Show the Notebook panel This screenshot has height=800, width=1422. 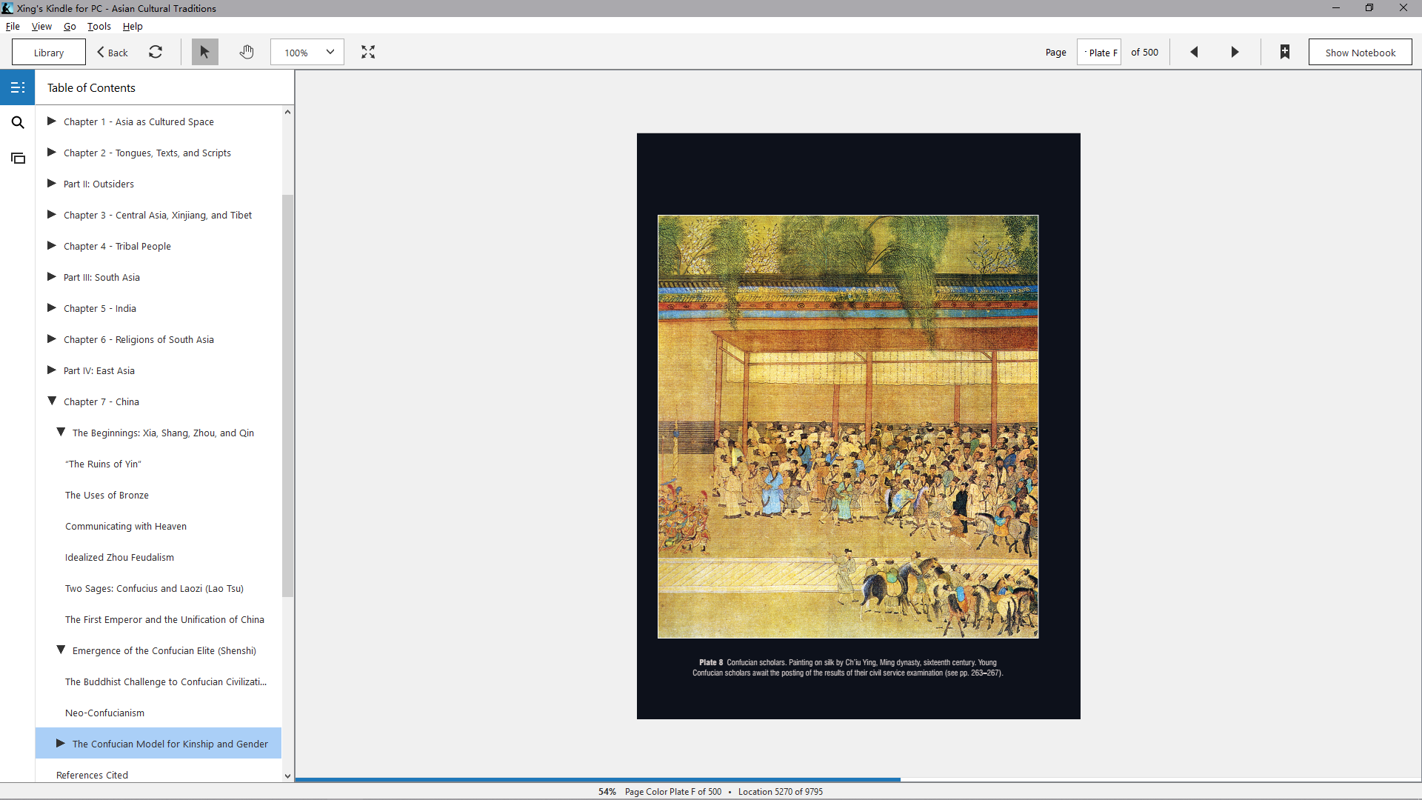click(x=1360, y=52)
